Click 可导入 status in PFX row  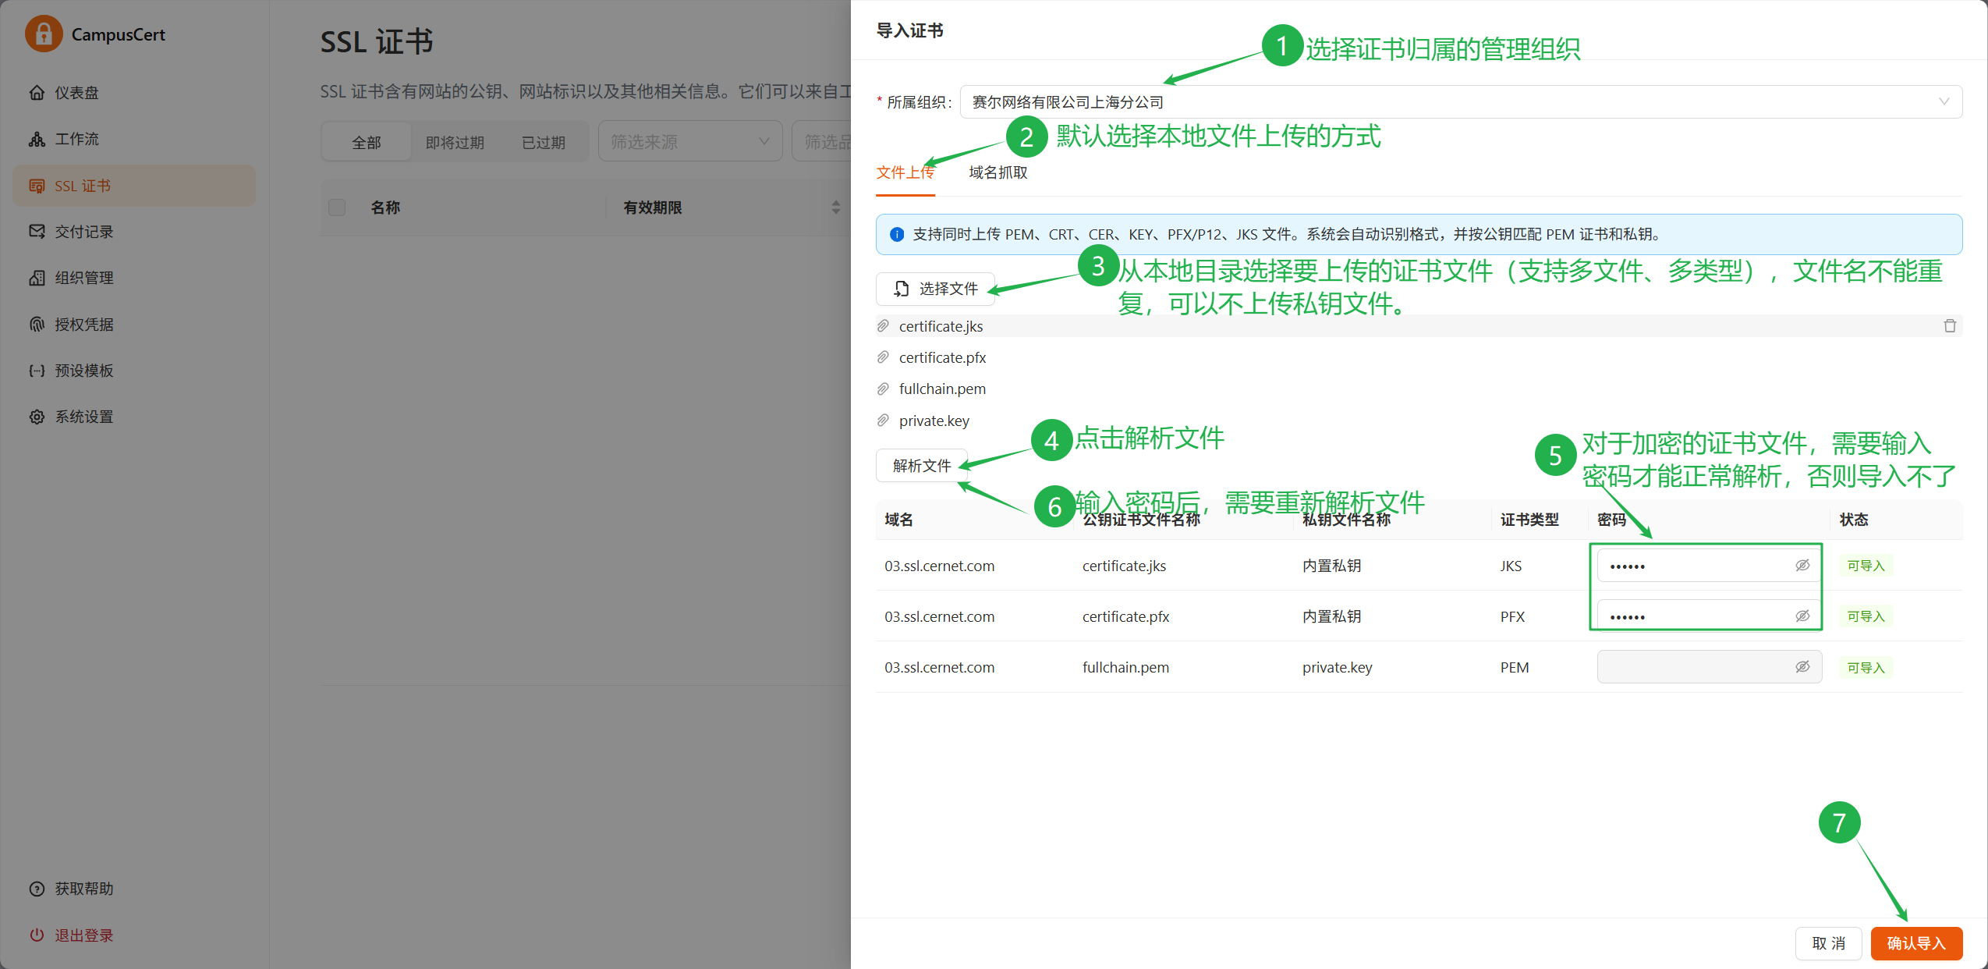(1866, 616)
